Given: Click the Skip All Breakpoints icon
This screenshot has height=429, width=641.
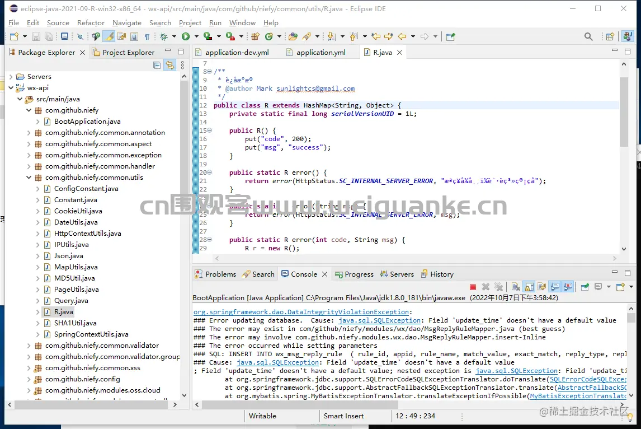Looking at the screenshot, I should pyautogui.click(x=80, y=36).
